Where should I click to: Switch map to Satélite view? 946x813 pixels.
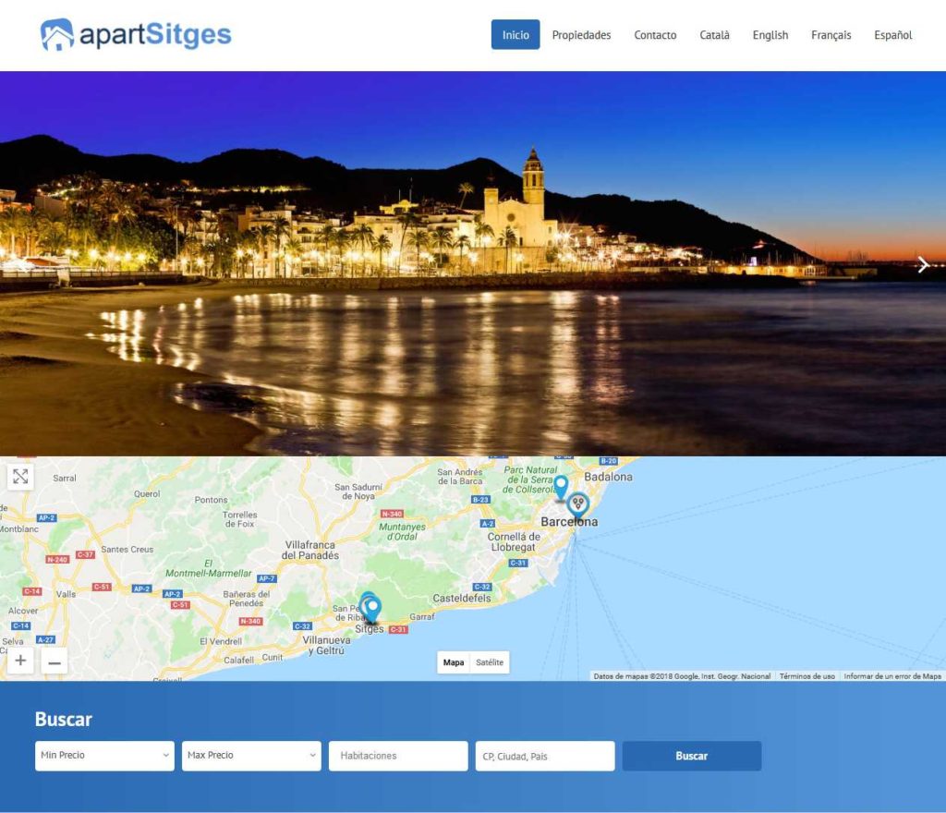point(490,662)
